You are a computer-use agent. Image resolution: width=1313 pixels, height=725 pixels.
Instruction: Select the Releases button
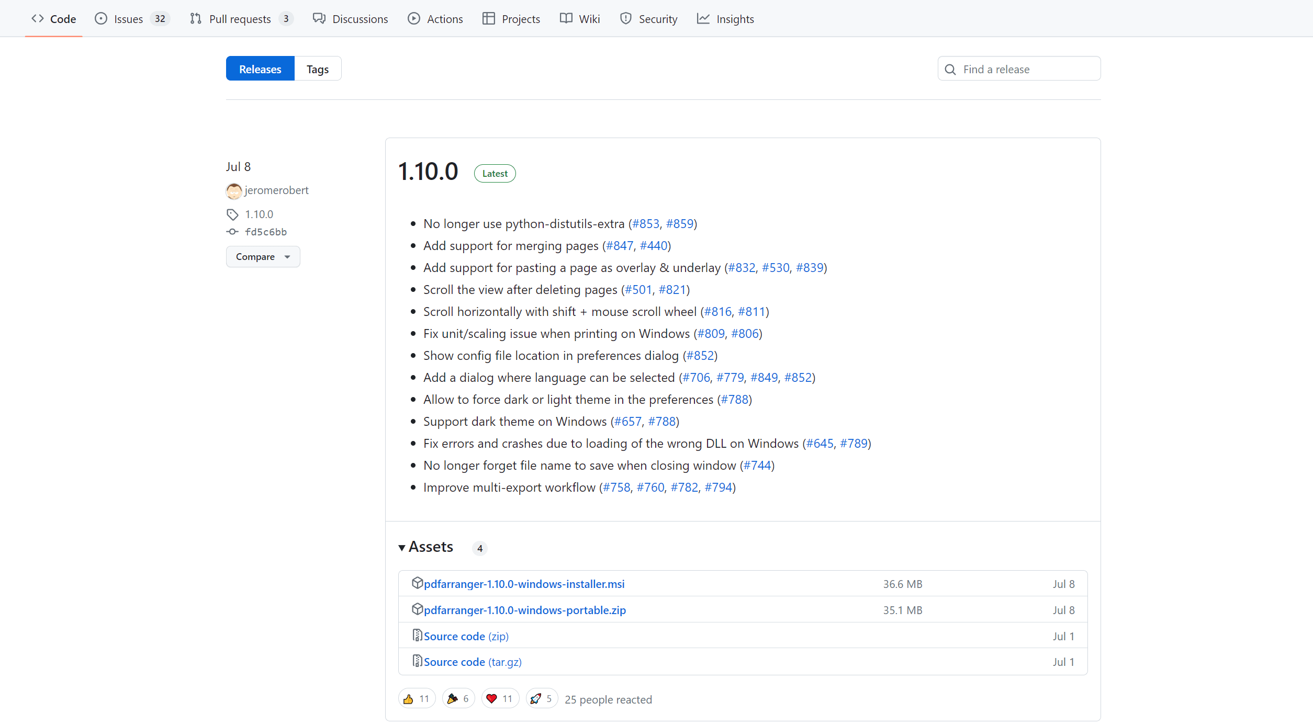pos(260,69)
